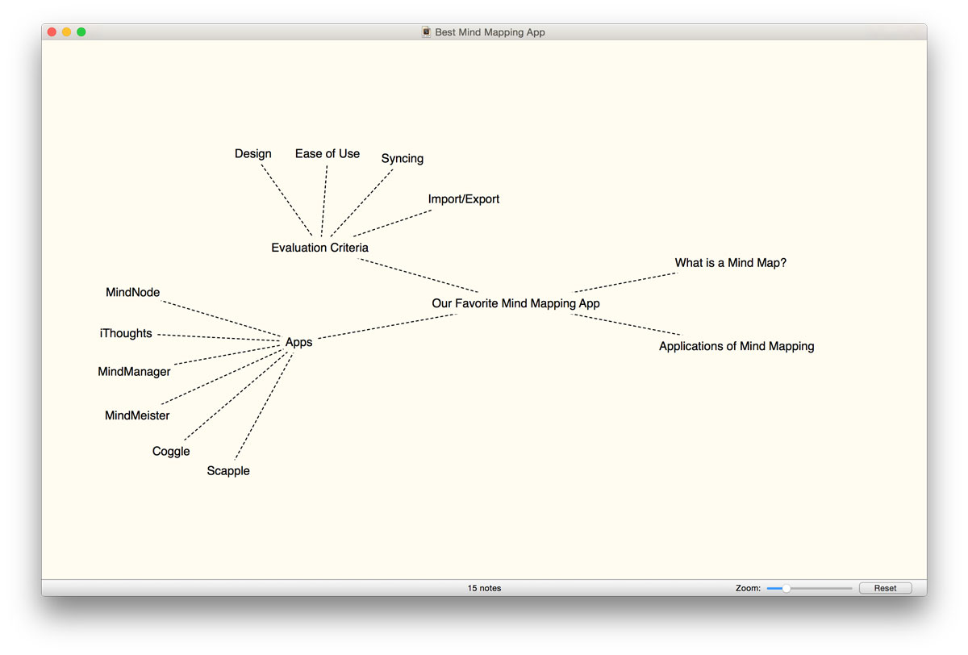Minimize the window with the yellow button
Viewport: 968px width, 655px height.
point(67,32)
